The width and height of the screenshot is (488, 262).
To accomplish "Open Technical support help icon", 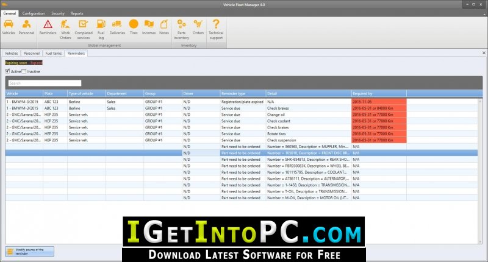I will tap(216, 29).
